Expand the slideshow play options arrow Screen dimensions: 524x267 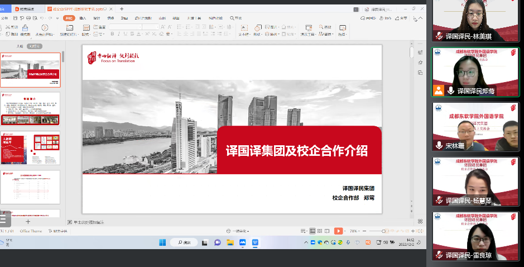pos(345,231)
